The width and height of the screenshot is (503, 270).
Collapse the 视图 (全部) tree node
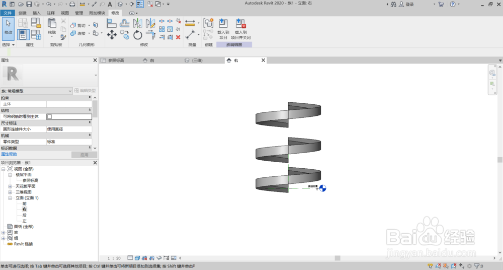coord(3,169)
